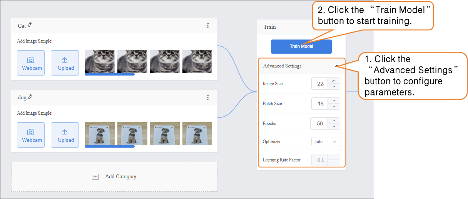Increase Image Size with up arrow
Image resolution: width=468 pixels, height=199 pixels.
click(x=334, y=81)
